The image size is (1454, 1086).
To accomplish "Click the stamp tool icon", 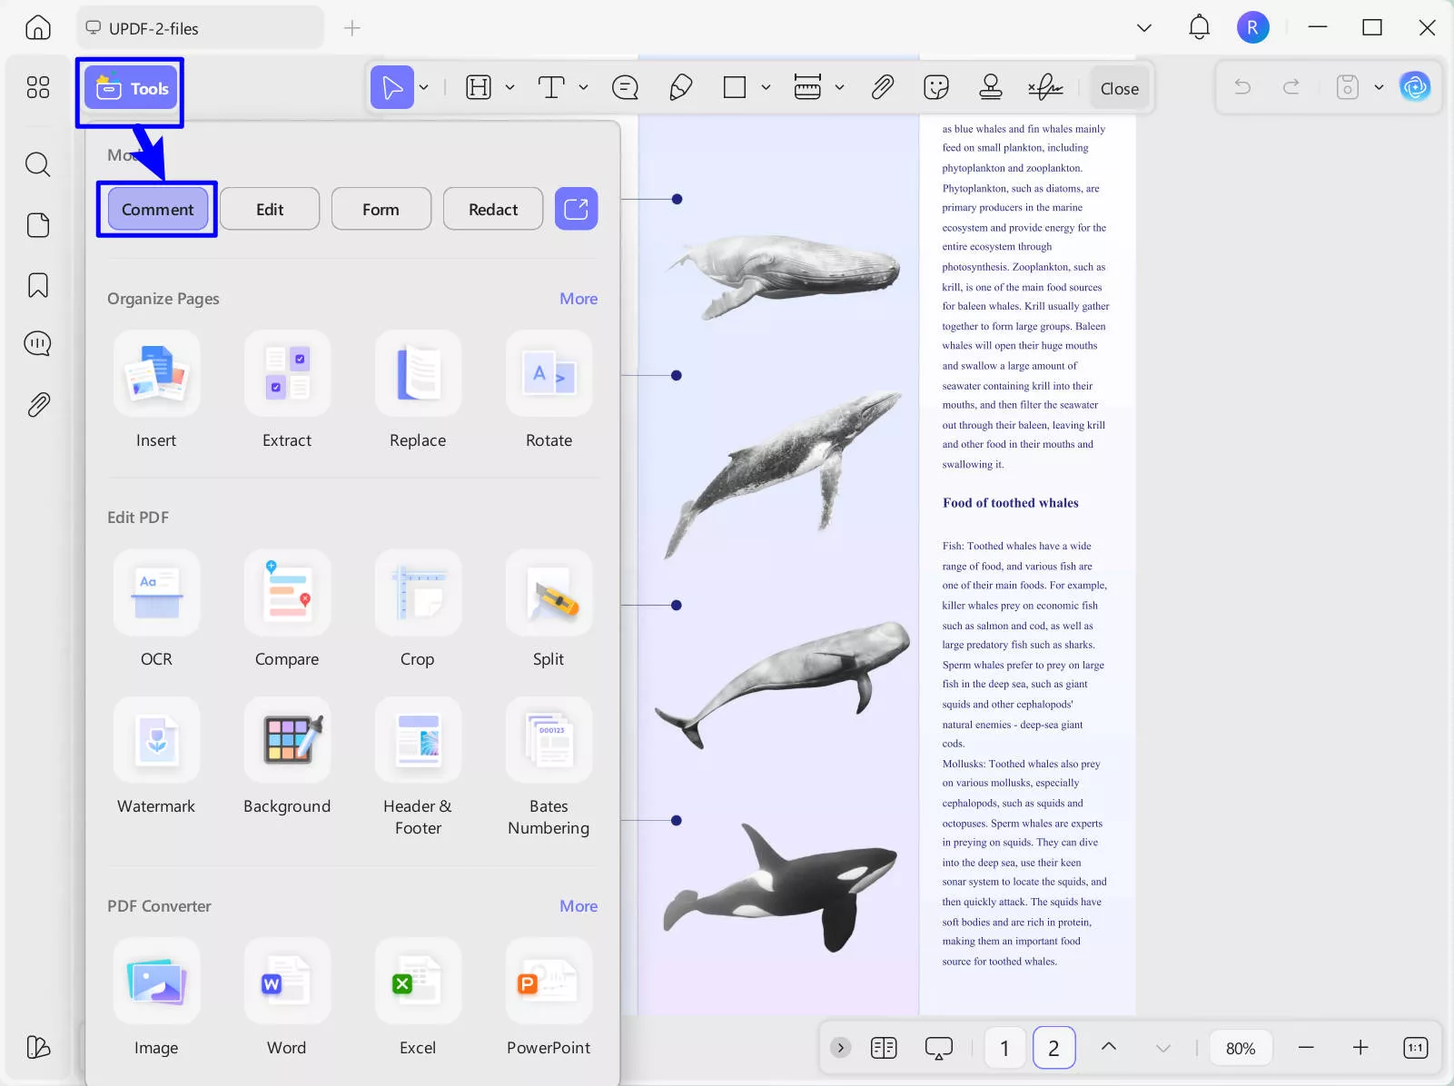I will (990, 88).
